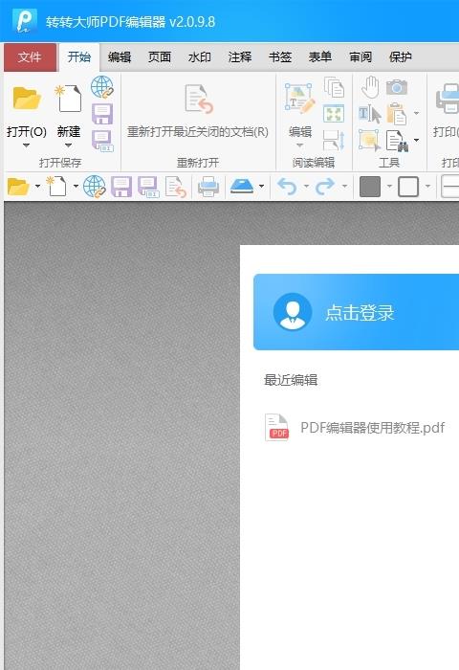Screen dimensions: 459x670
Task: Switch to the 审阅 ribbon tab
Action: [360, 56]
